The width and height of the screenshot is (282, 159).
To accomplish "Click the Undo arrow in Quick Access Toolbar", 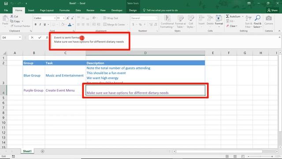I will pyautogui.click(x=12, y=4).
